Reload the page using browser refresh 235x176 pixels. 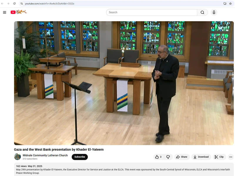pyautogui.click(x=14, y=4)
